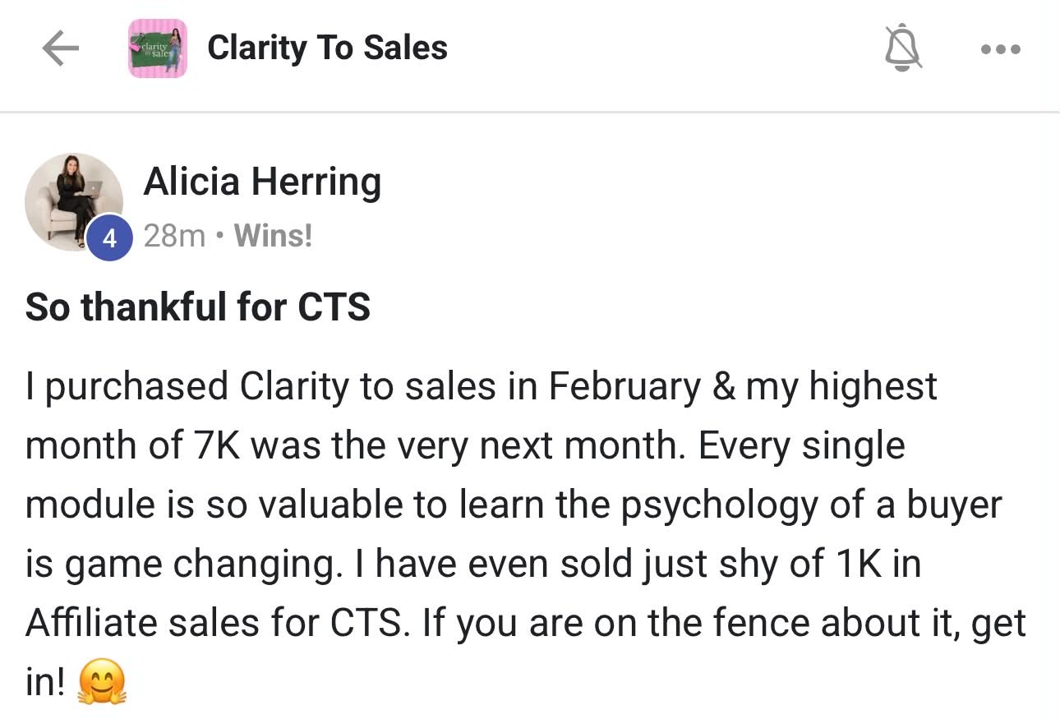Tap '1K' in the post body
1060x719 pixels.
pyautogui.click(x=856, y=565)
